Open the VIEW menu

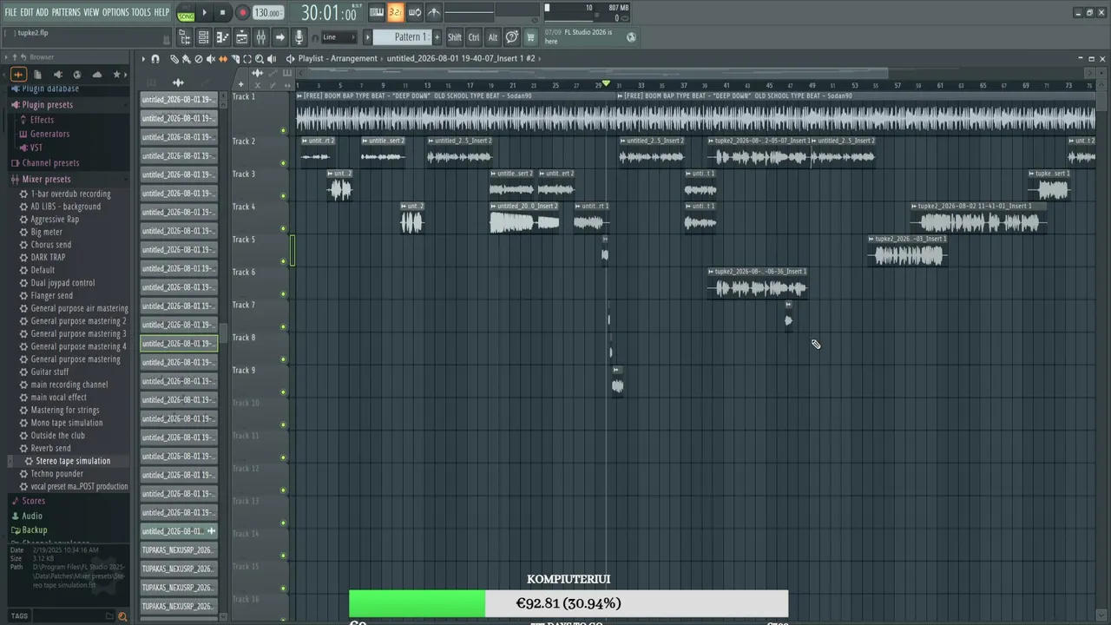point(91,12)
